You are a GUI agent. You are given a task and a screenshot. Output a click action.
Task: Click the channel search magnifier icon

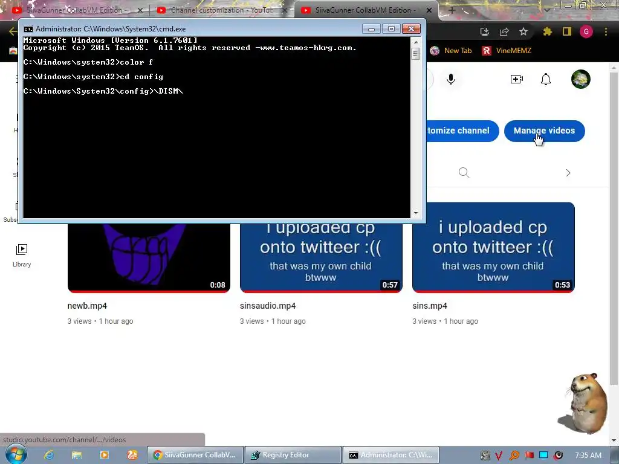(x=464, y=172)
